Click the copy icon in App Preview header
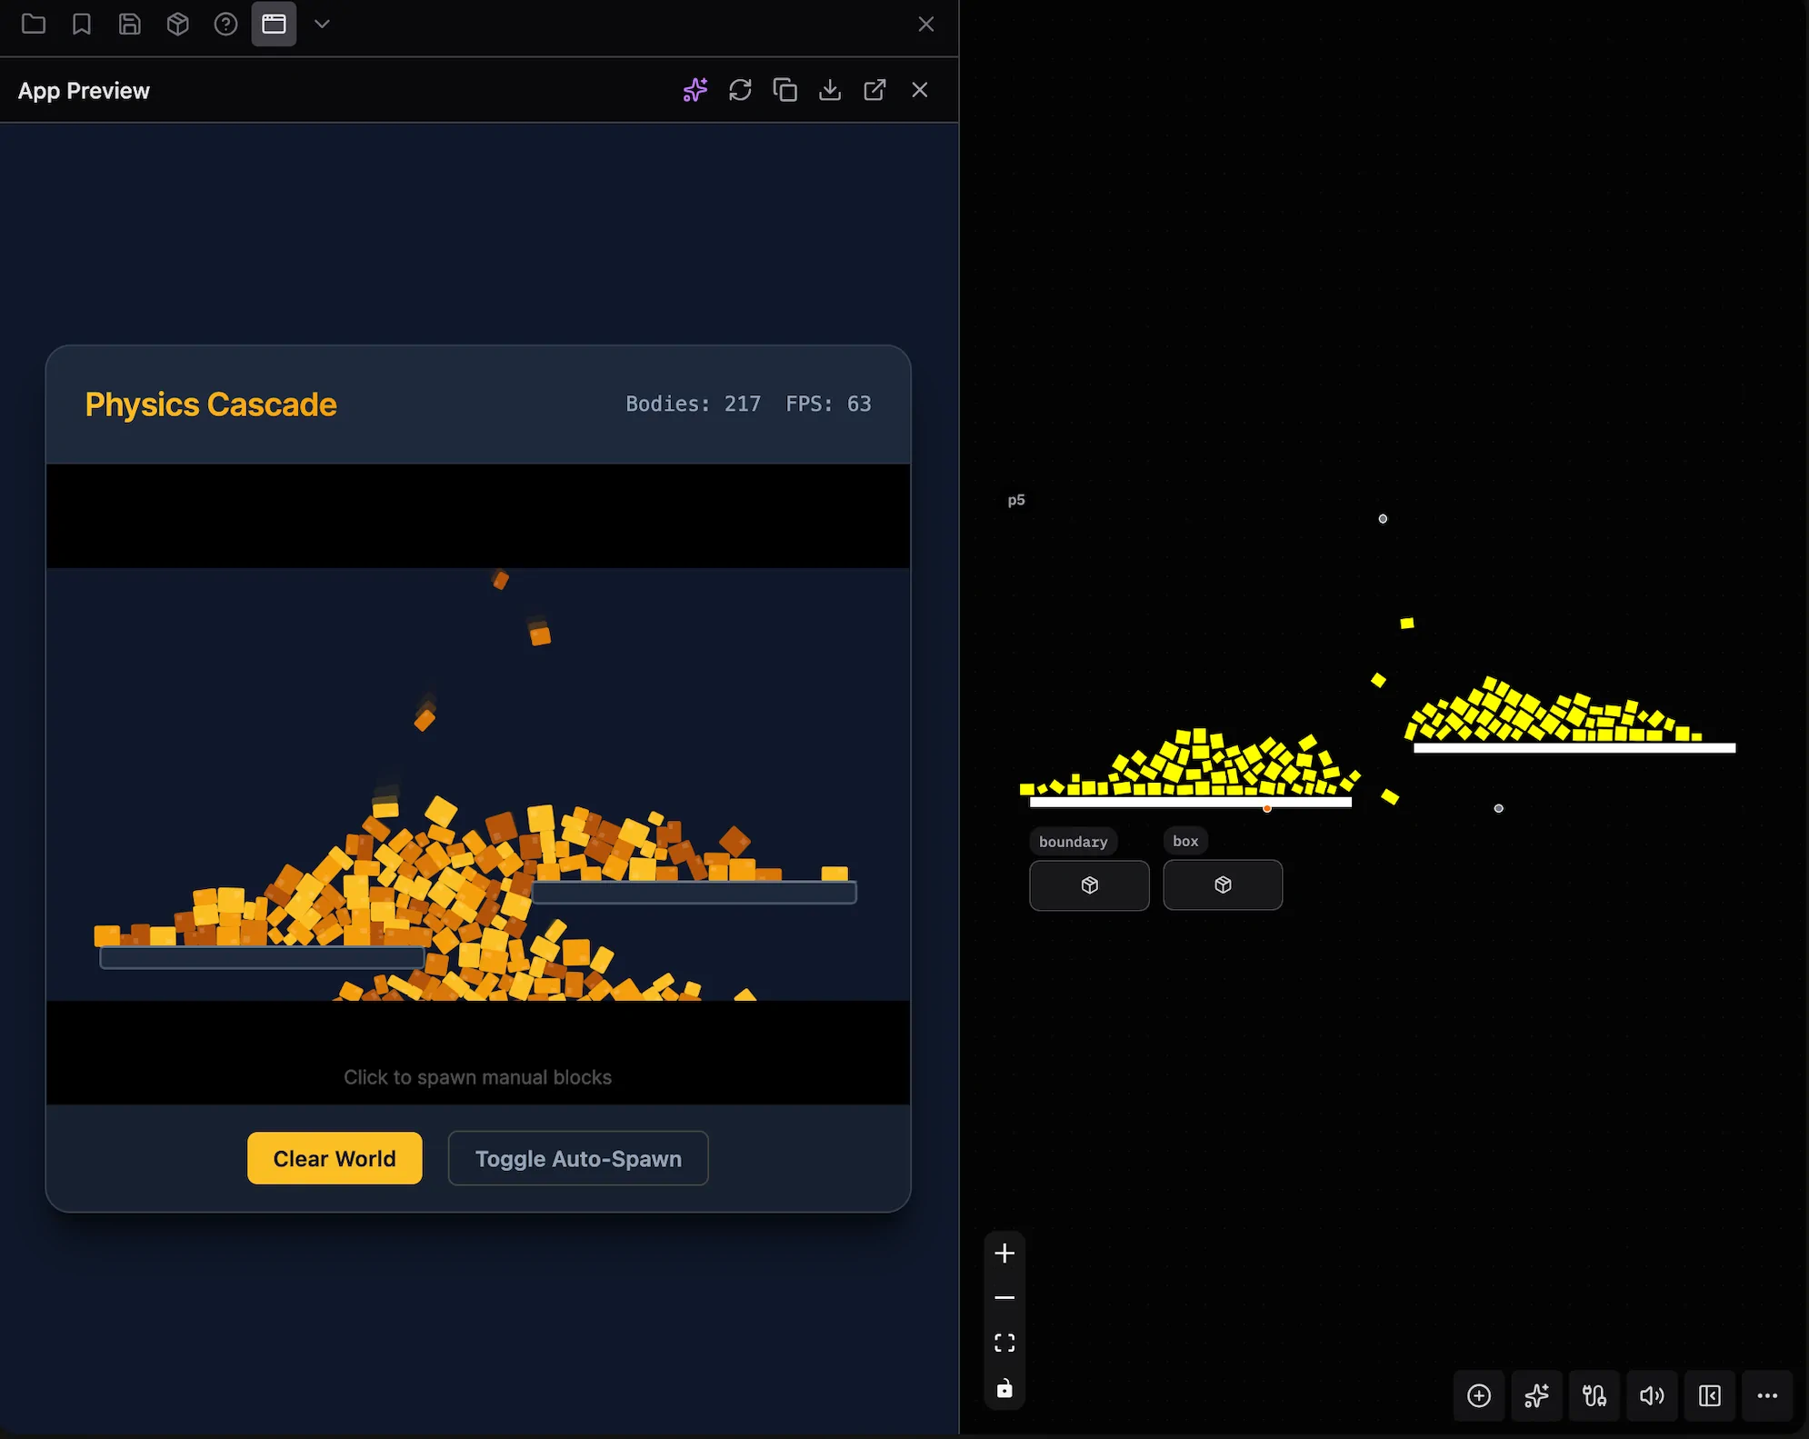This screenshot has height=1439, width=1809. click(x=785, y=90)
